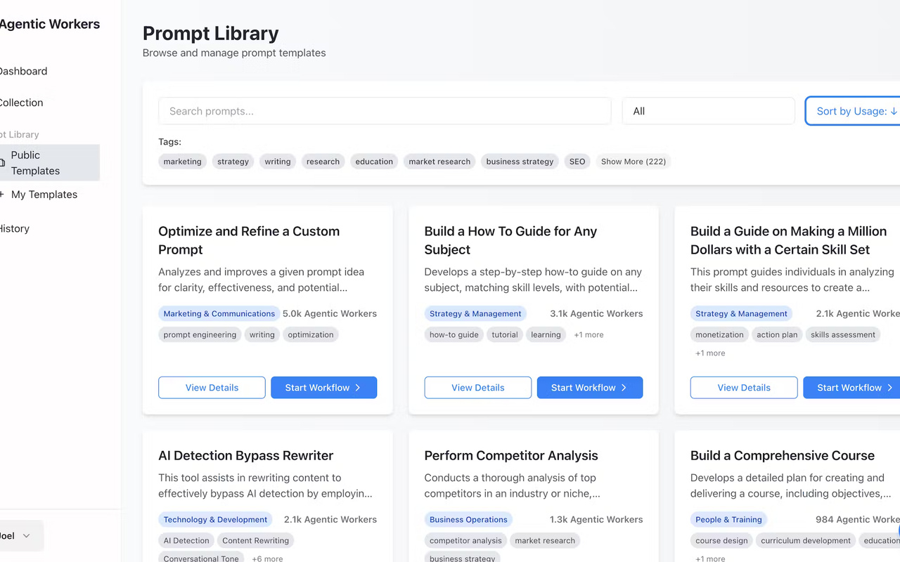The width and height of the screenshot is (900, 562).
Task: Click the AI Detection Bypass Rewriter card title
Action: pos(245,456)
